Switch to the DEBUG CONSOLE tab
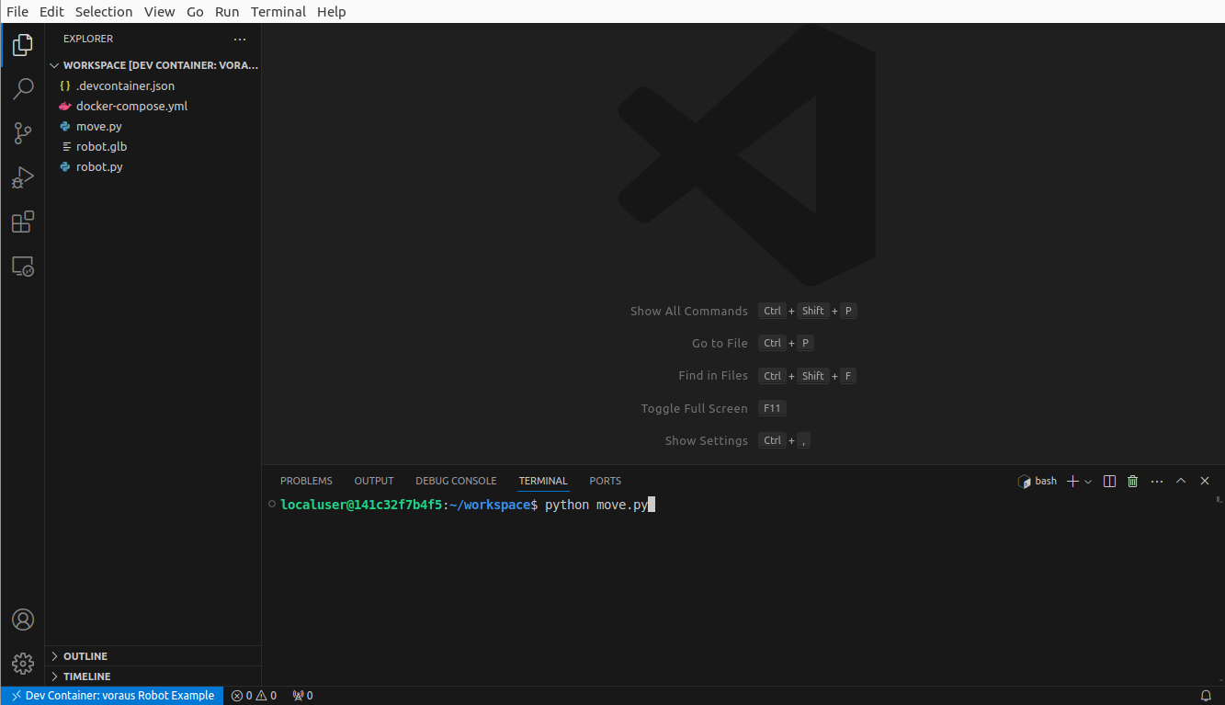 point(456,481)
